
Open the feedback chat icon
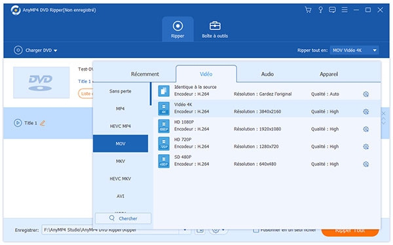pos(332,10)
